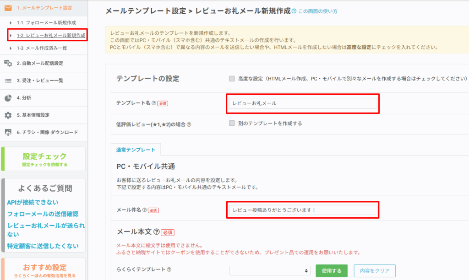469x280 pixels.
Task: Click the gears icon for 自動メール配信設定
Action: click(8, 63)
